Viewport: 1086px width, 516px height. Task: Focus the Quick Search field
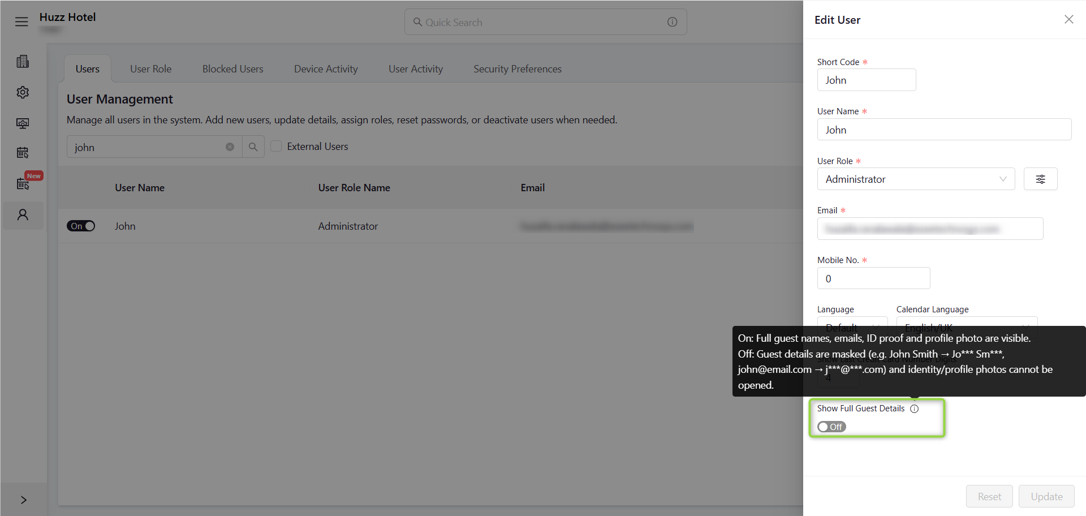pyautogui.click(x=545, y=22)
